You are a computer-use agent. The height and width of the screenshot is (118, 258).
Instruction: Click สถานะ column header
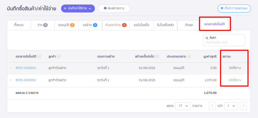pos(227,57)
